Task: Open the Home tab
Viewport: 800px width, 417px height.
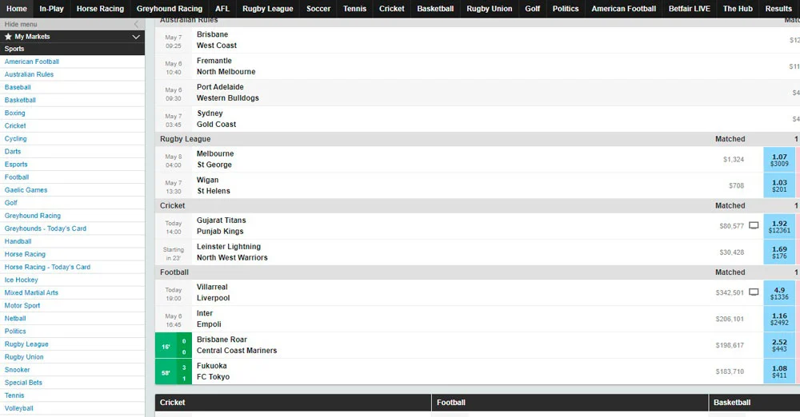Action: 16,9
